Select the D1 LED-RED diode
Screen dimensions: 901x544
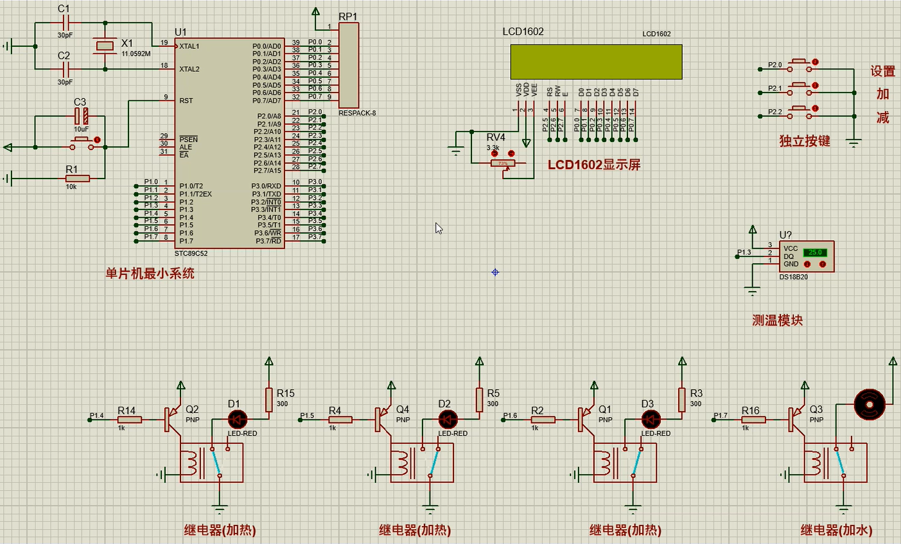238,420
